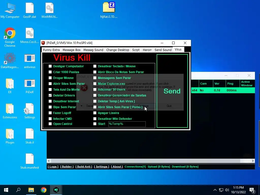Screen dimensions: 260x195
Task: Check Criar 1000 Pastas box
Action: 50,72
